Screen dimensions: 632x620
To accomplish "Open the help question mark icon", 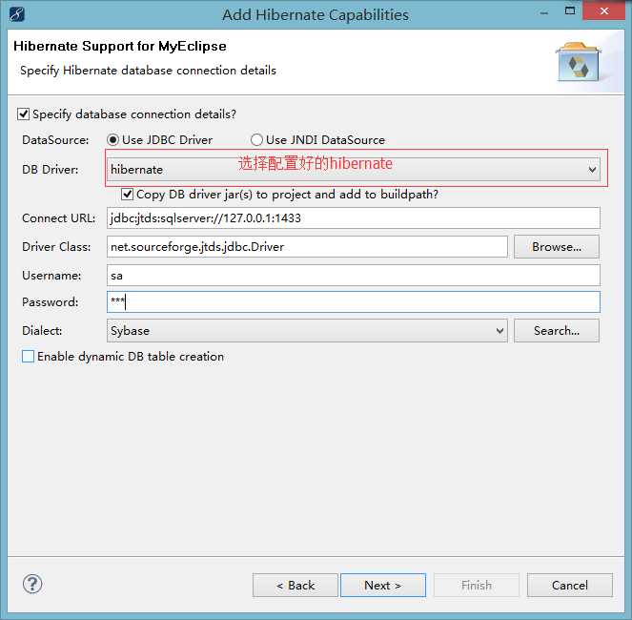I will click(x=32, y=584).
